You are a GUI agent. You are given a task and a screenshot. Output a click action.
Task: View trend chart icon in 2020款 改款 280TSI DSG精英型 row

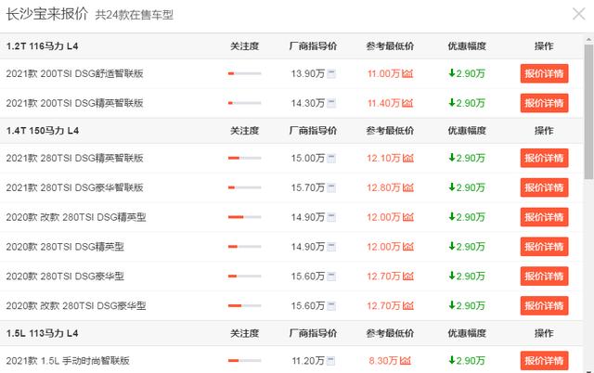tap(408, 217)
